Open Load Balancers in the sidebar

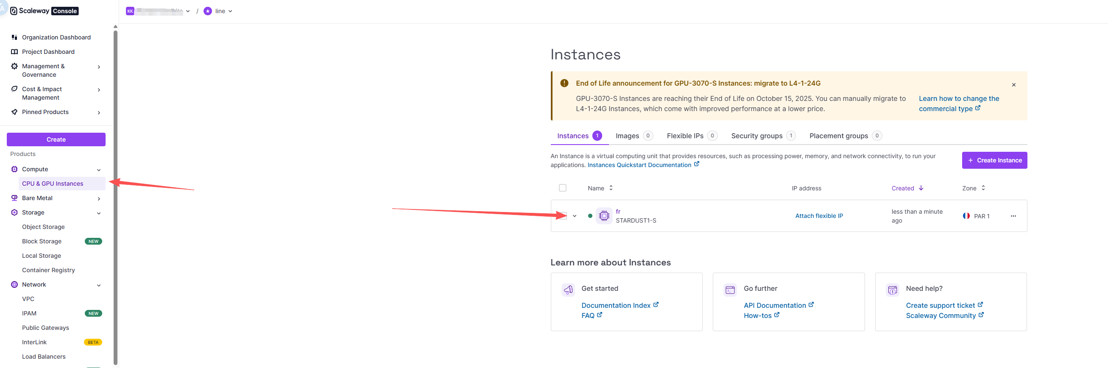click(44, 357)
